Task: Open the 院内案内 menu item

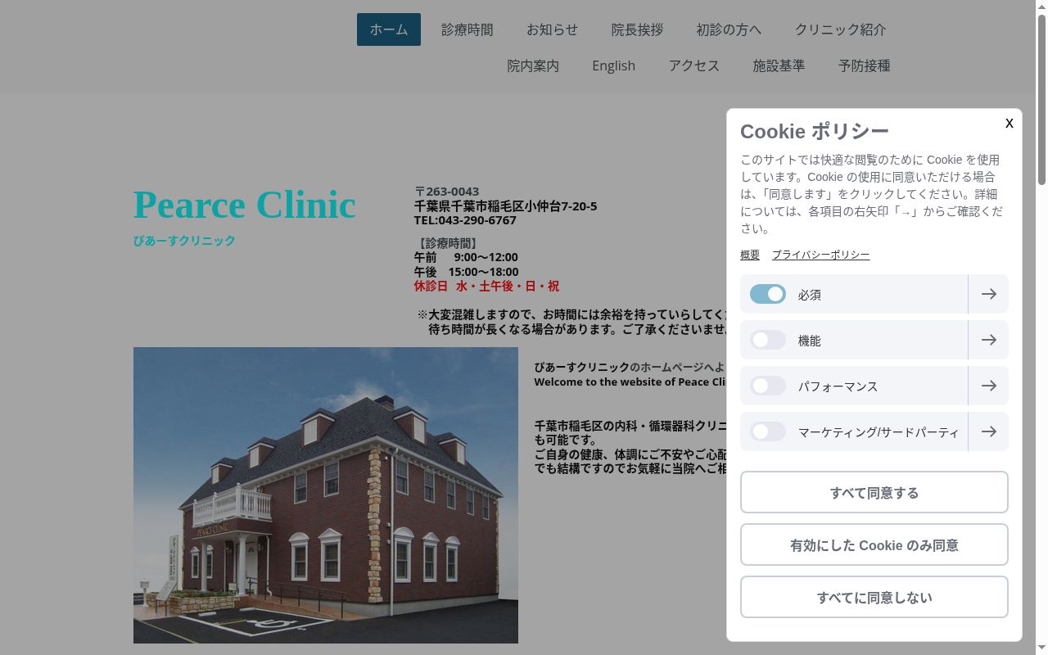Action: (x=533, y=65)
